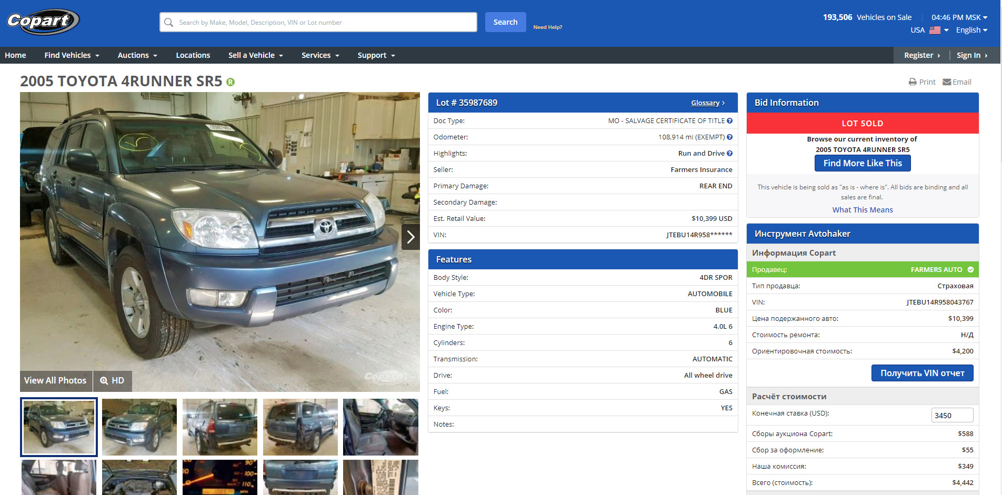Focus the vehicle search input field
The height and width of the screenshot is (495, 1002).
[318, 22]
